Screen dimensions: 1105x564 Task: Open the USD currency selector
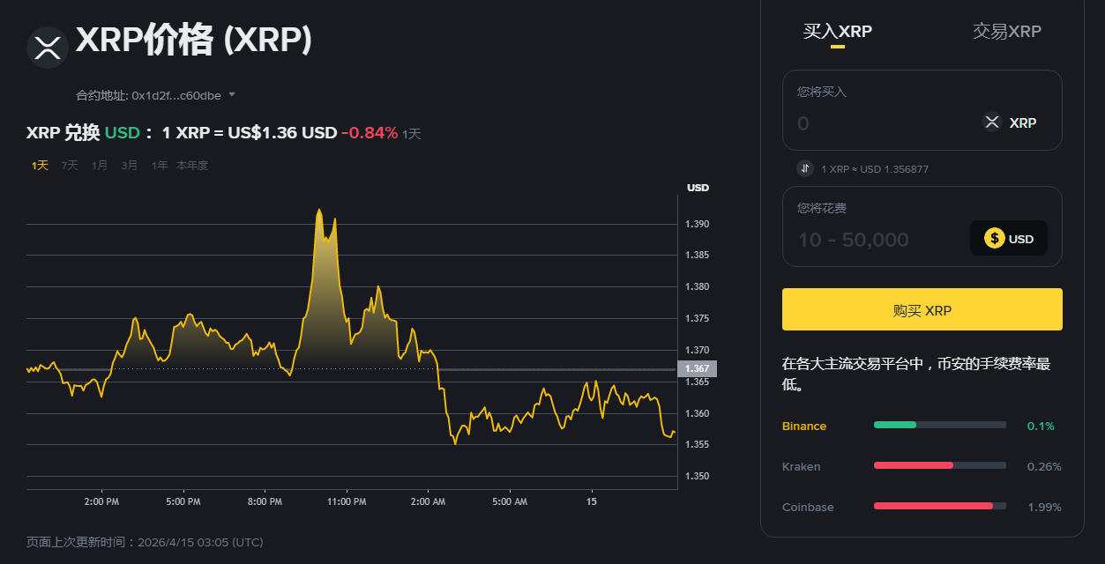[1009, 238]
